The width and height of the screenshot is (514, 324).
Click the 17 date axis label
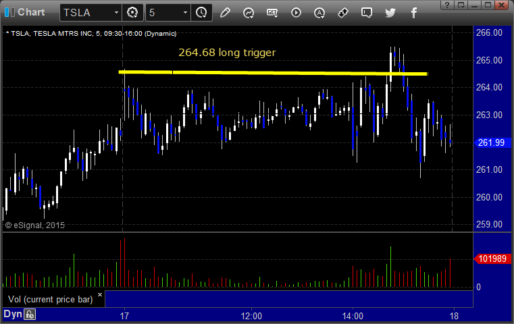[x=124, y=316]
